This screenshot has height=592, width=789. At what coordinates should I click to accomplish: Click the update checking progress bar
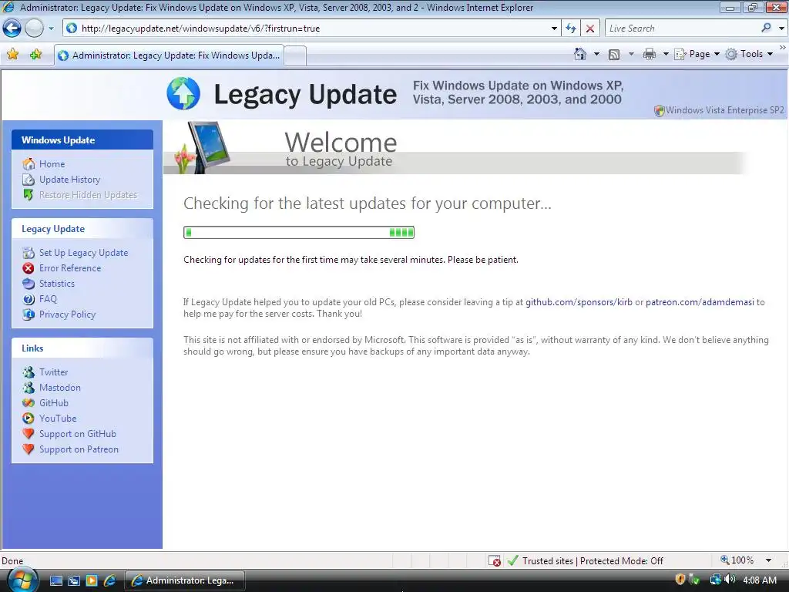click(x=299, y=232)
